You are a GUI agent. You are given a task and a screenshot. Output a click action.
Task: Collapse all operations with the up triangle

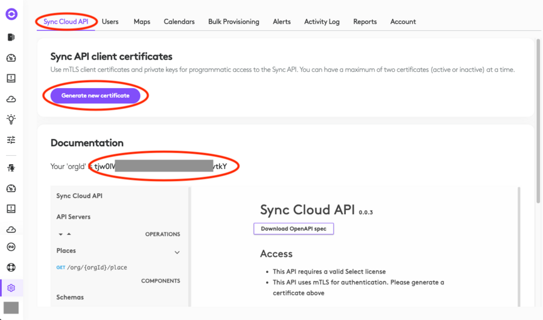click(x=69, y=234)
